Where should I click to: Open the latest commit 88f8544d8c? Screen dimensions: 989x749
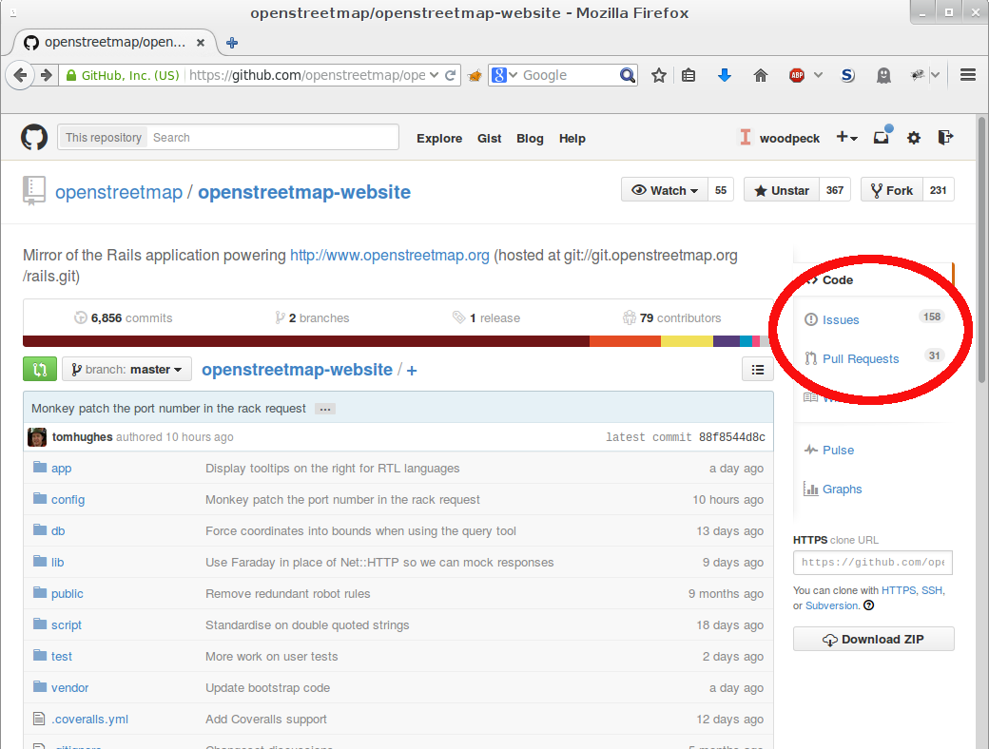731,437
